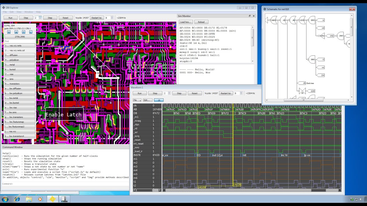This screenshot has height=206, width=367.
Task: Increase the step count spinner in main toolbar
Action: pyautogui.click(x=40, y=17)
